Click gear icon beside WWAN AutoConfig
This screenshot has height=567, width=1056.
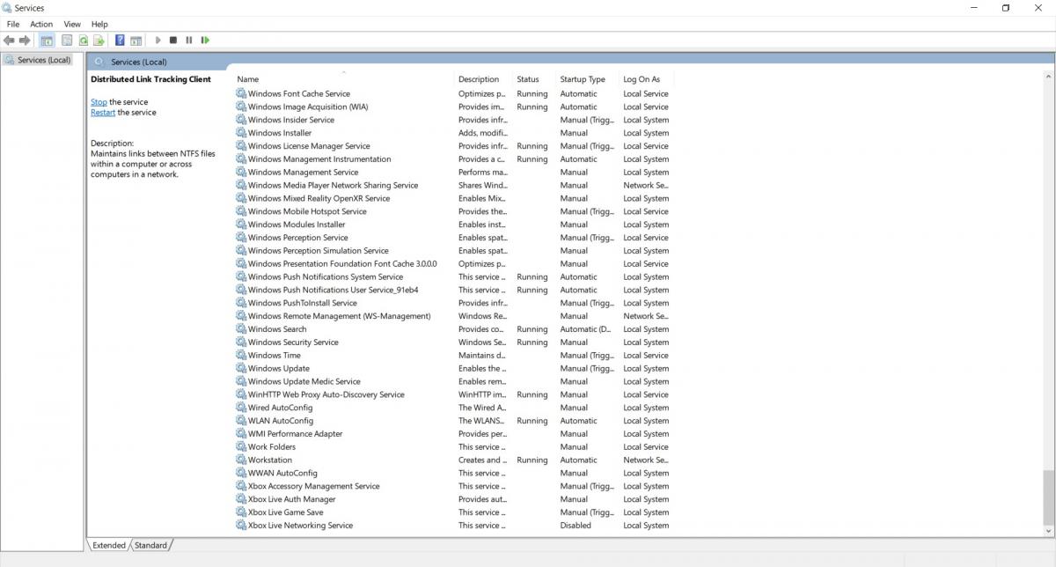tap(241, 473)
